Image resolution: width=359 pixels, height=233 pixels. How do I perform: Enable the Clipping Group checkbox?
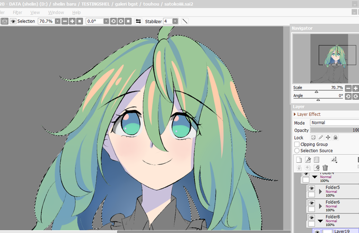297,144
